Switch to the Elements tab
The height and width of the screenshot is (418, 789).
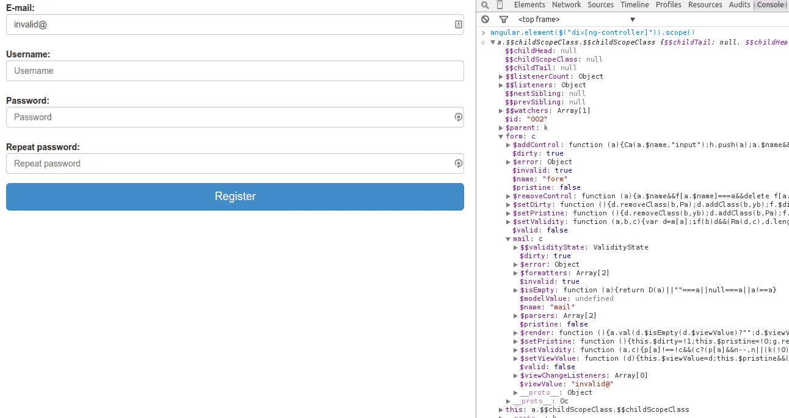529,5
